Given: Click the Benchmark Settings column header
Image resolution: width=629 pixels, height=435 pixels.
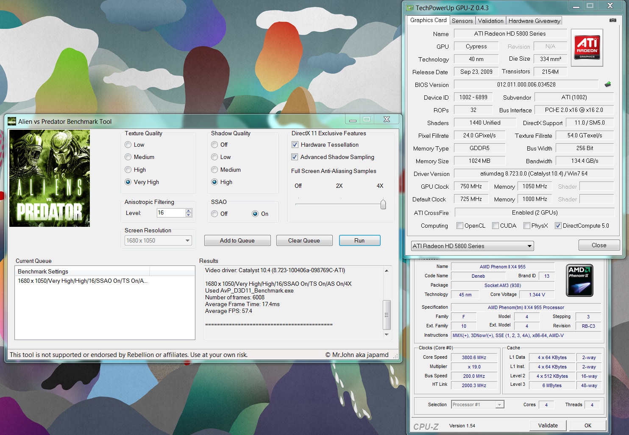Looking at the screenshot, I should point(83,271).
